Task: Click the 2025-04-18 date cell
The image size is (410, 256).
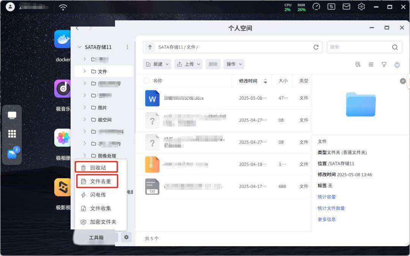Action: [252, 164]
